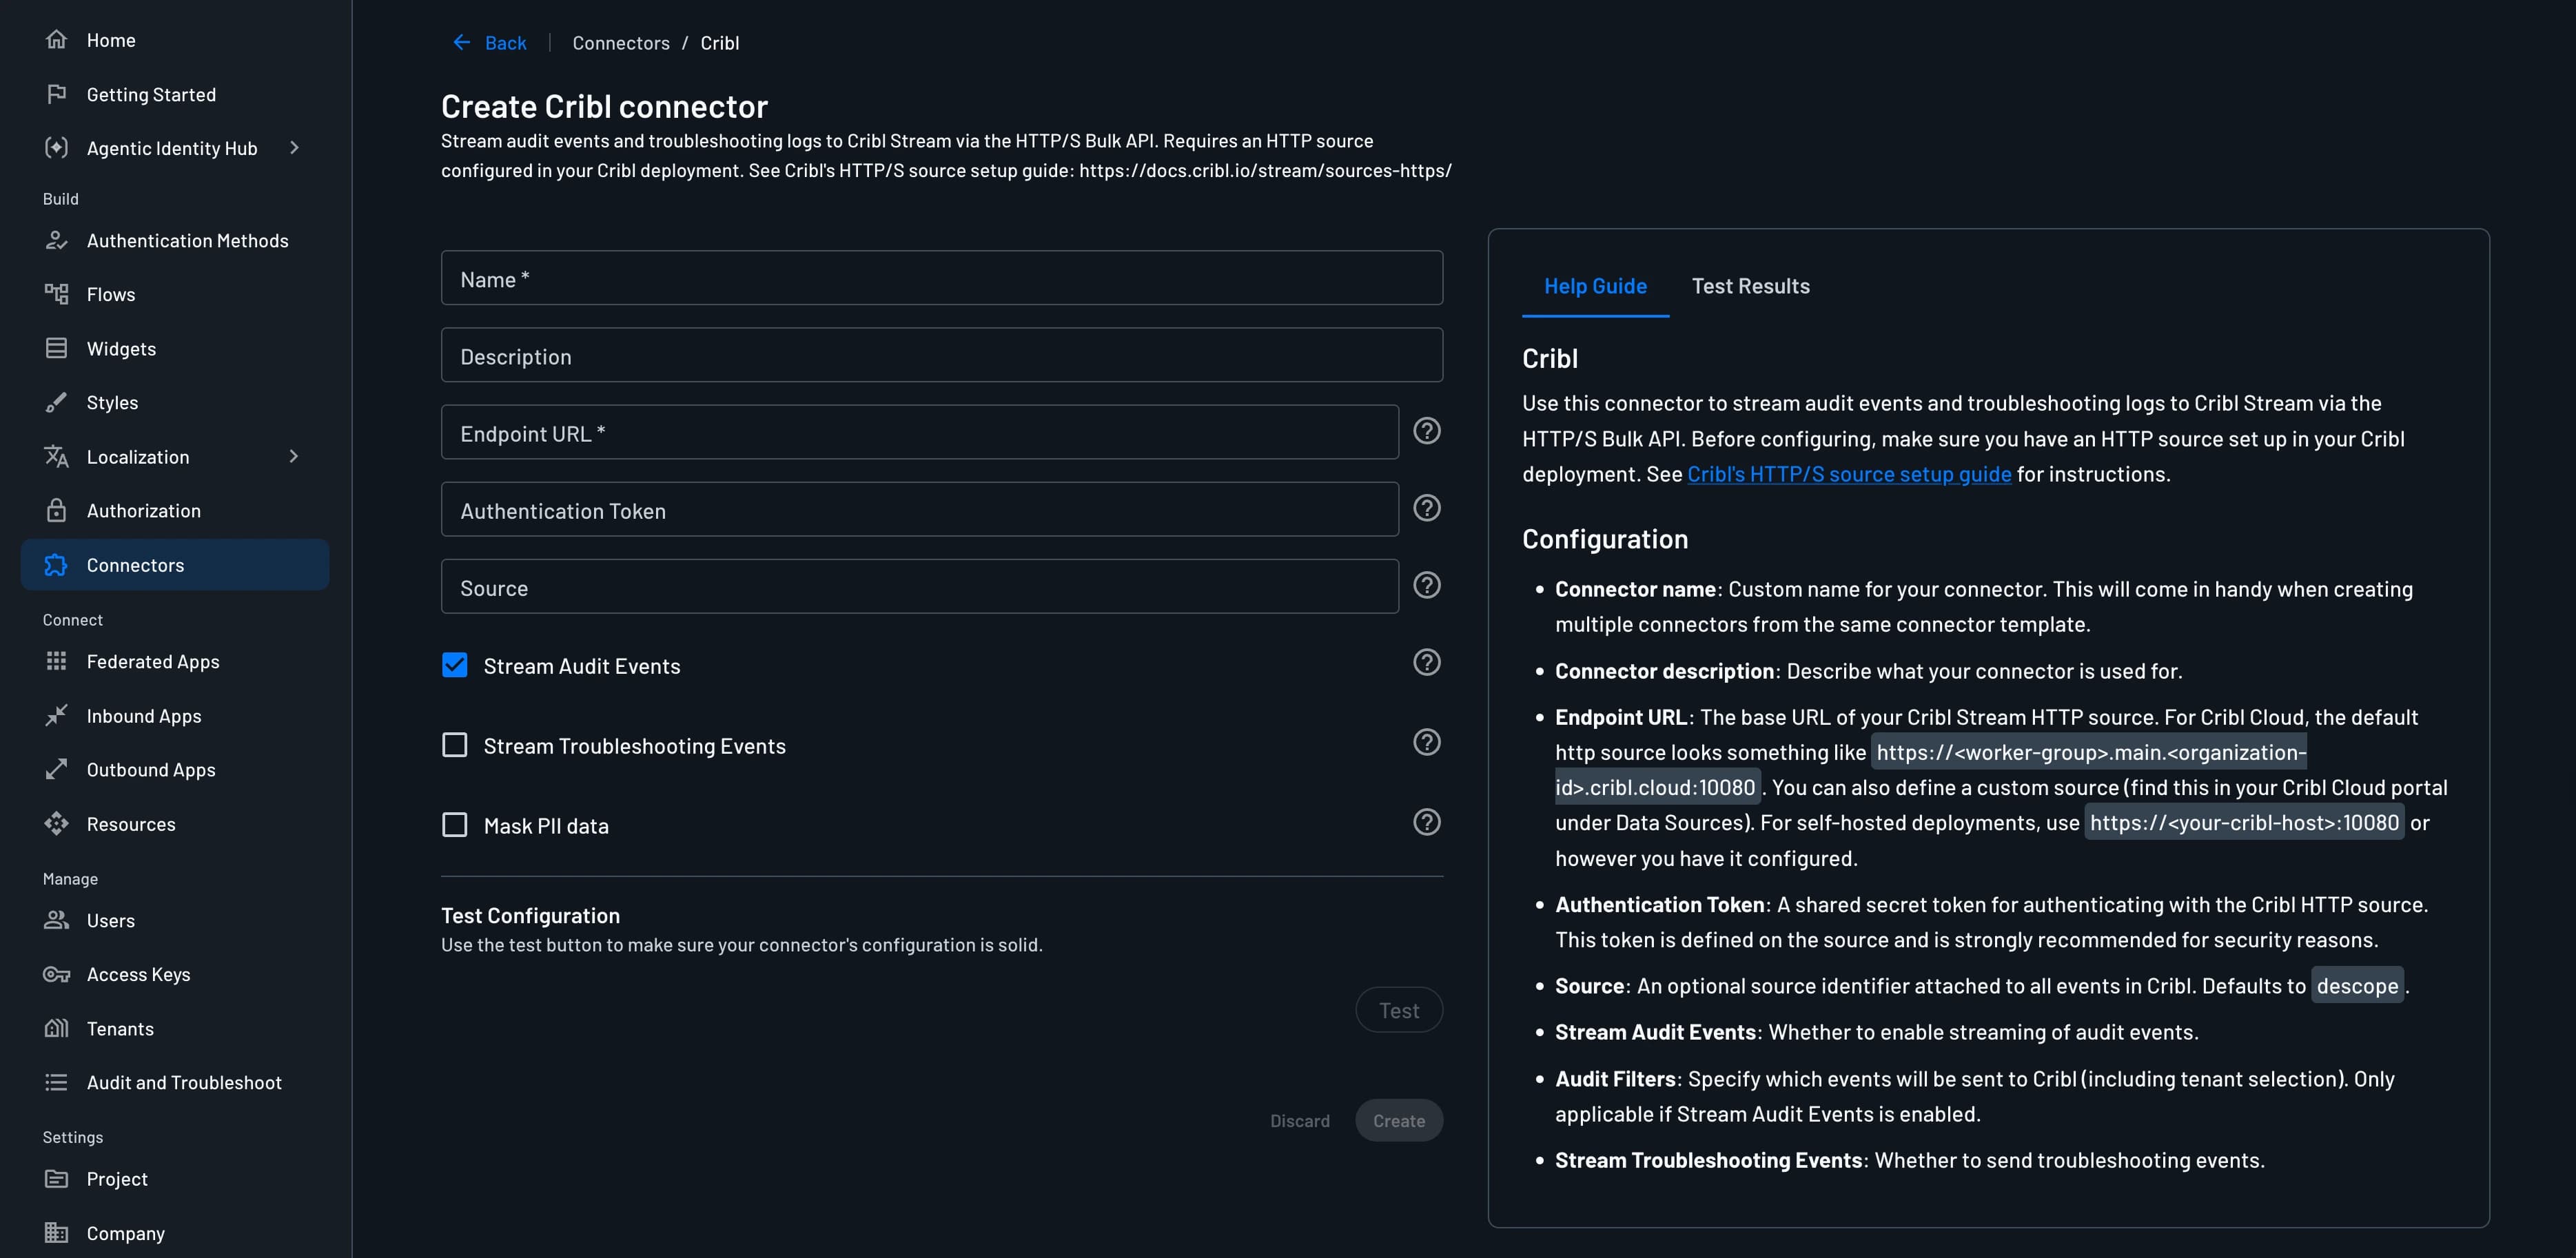Image resolution: width=2576 pixels, height=1258 pixels.
Task: Click the 'Test Configuration' section heading
Action: pos(531,915)
